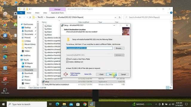Open Myschool CBT desktop shortcut
The width and height of the screenshot is (191, 107).
pyautogui.click(x=5, y=81)
